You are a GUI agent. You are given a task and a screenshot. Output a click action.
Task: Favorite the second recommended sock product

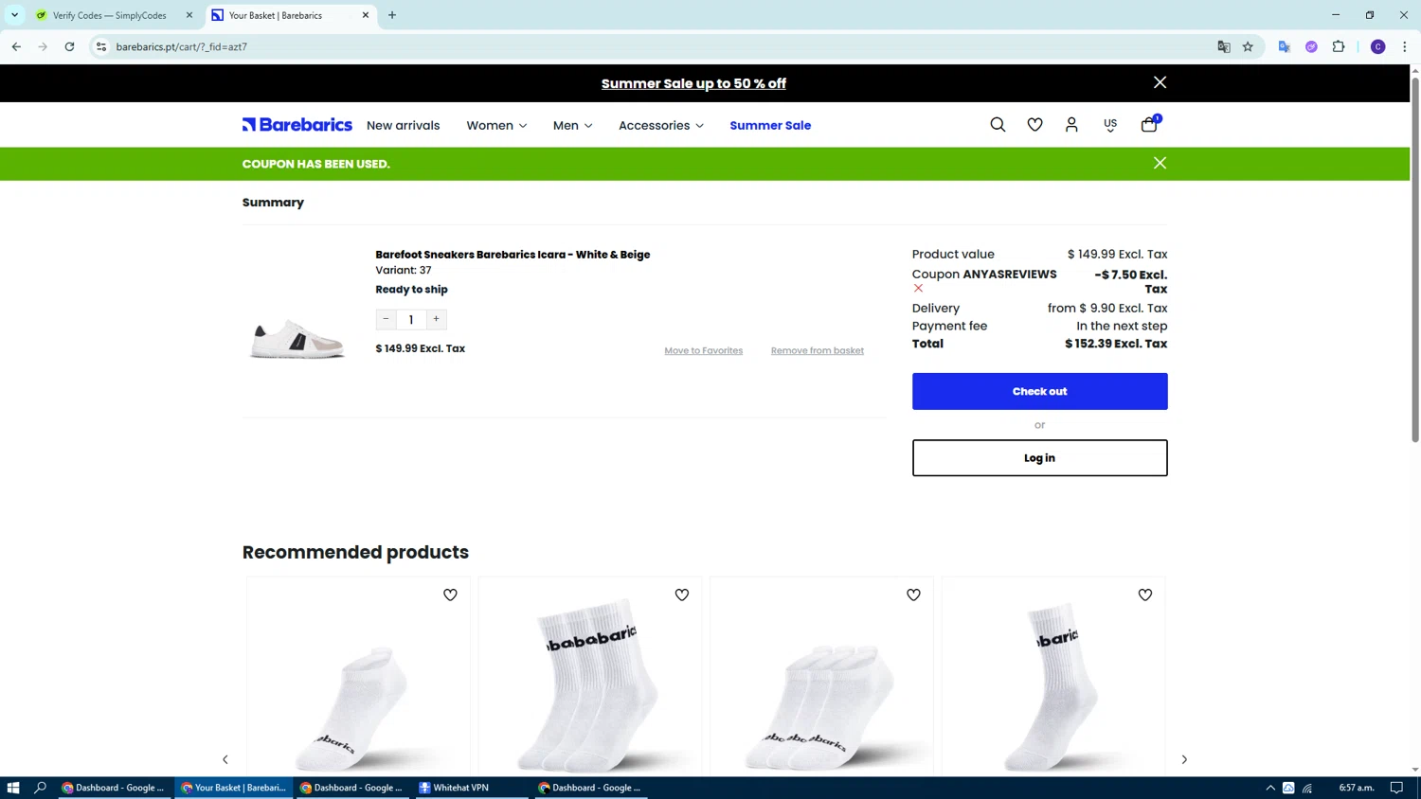[681, 595]
